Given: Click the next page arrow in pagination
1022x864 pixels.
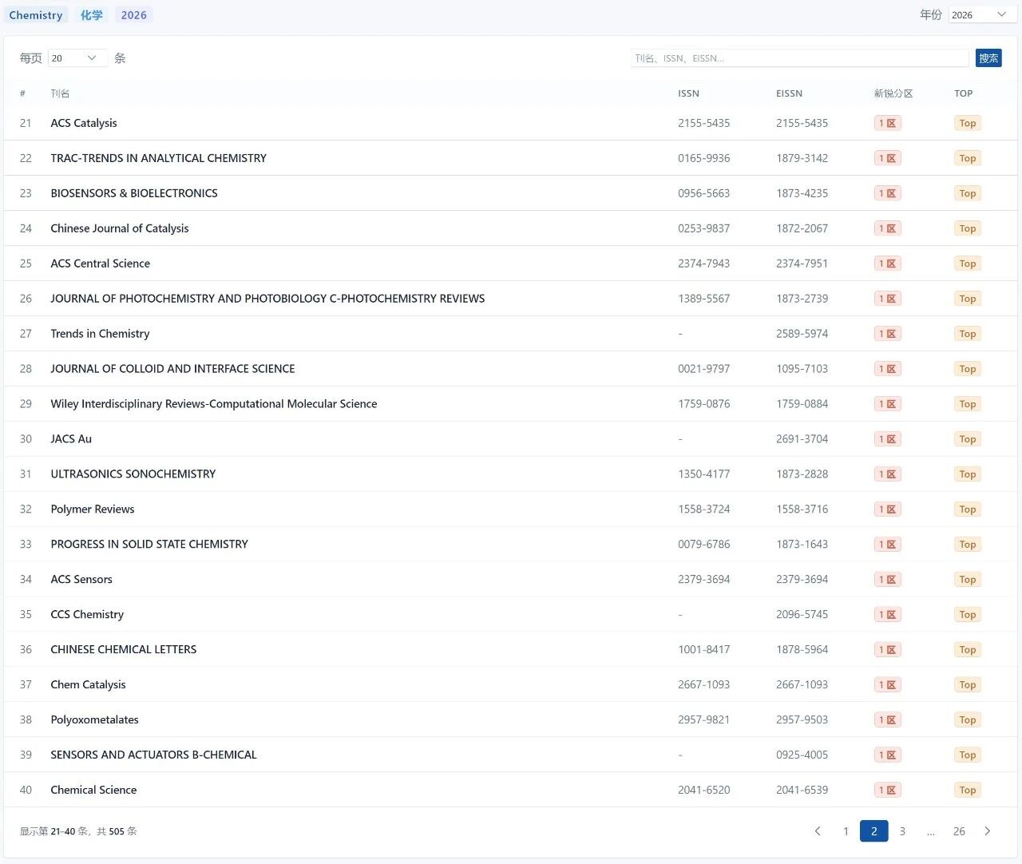Looking at the screenshot, I should pos(988,831).
